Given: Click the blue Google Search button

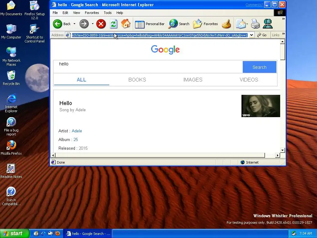Looking at the screenshot, I should coord(259,67).
